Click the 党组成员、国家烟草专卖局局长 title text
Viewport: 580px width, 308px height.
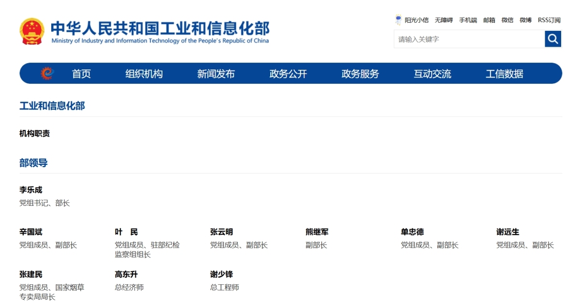coord(52,292)
